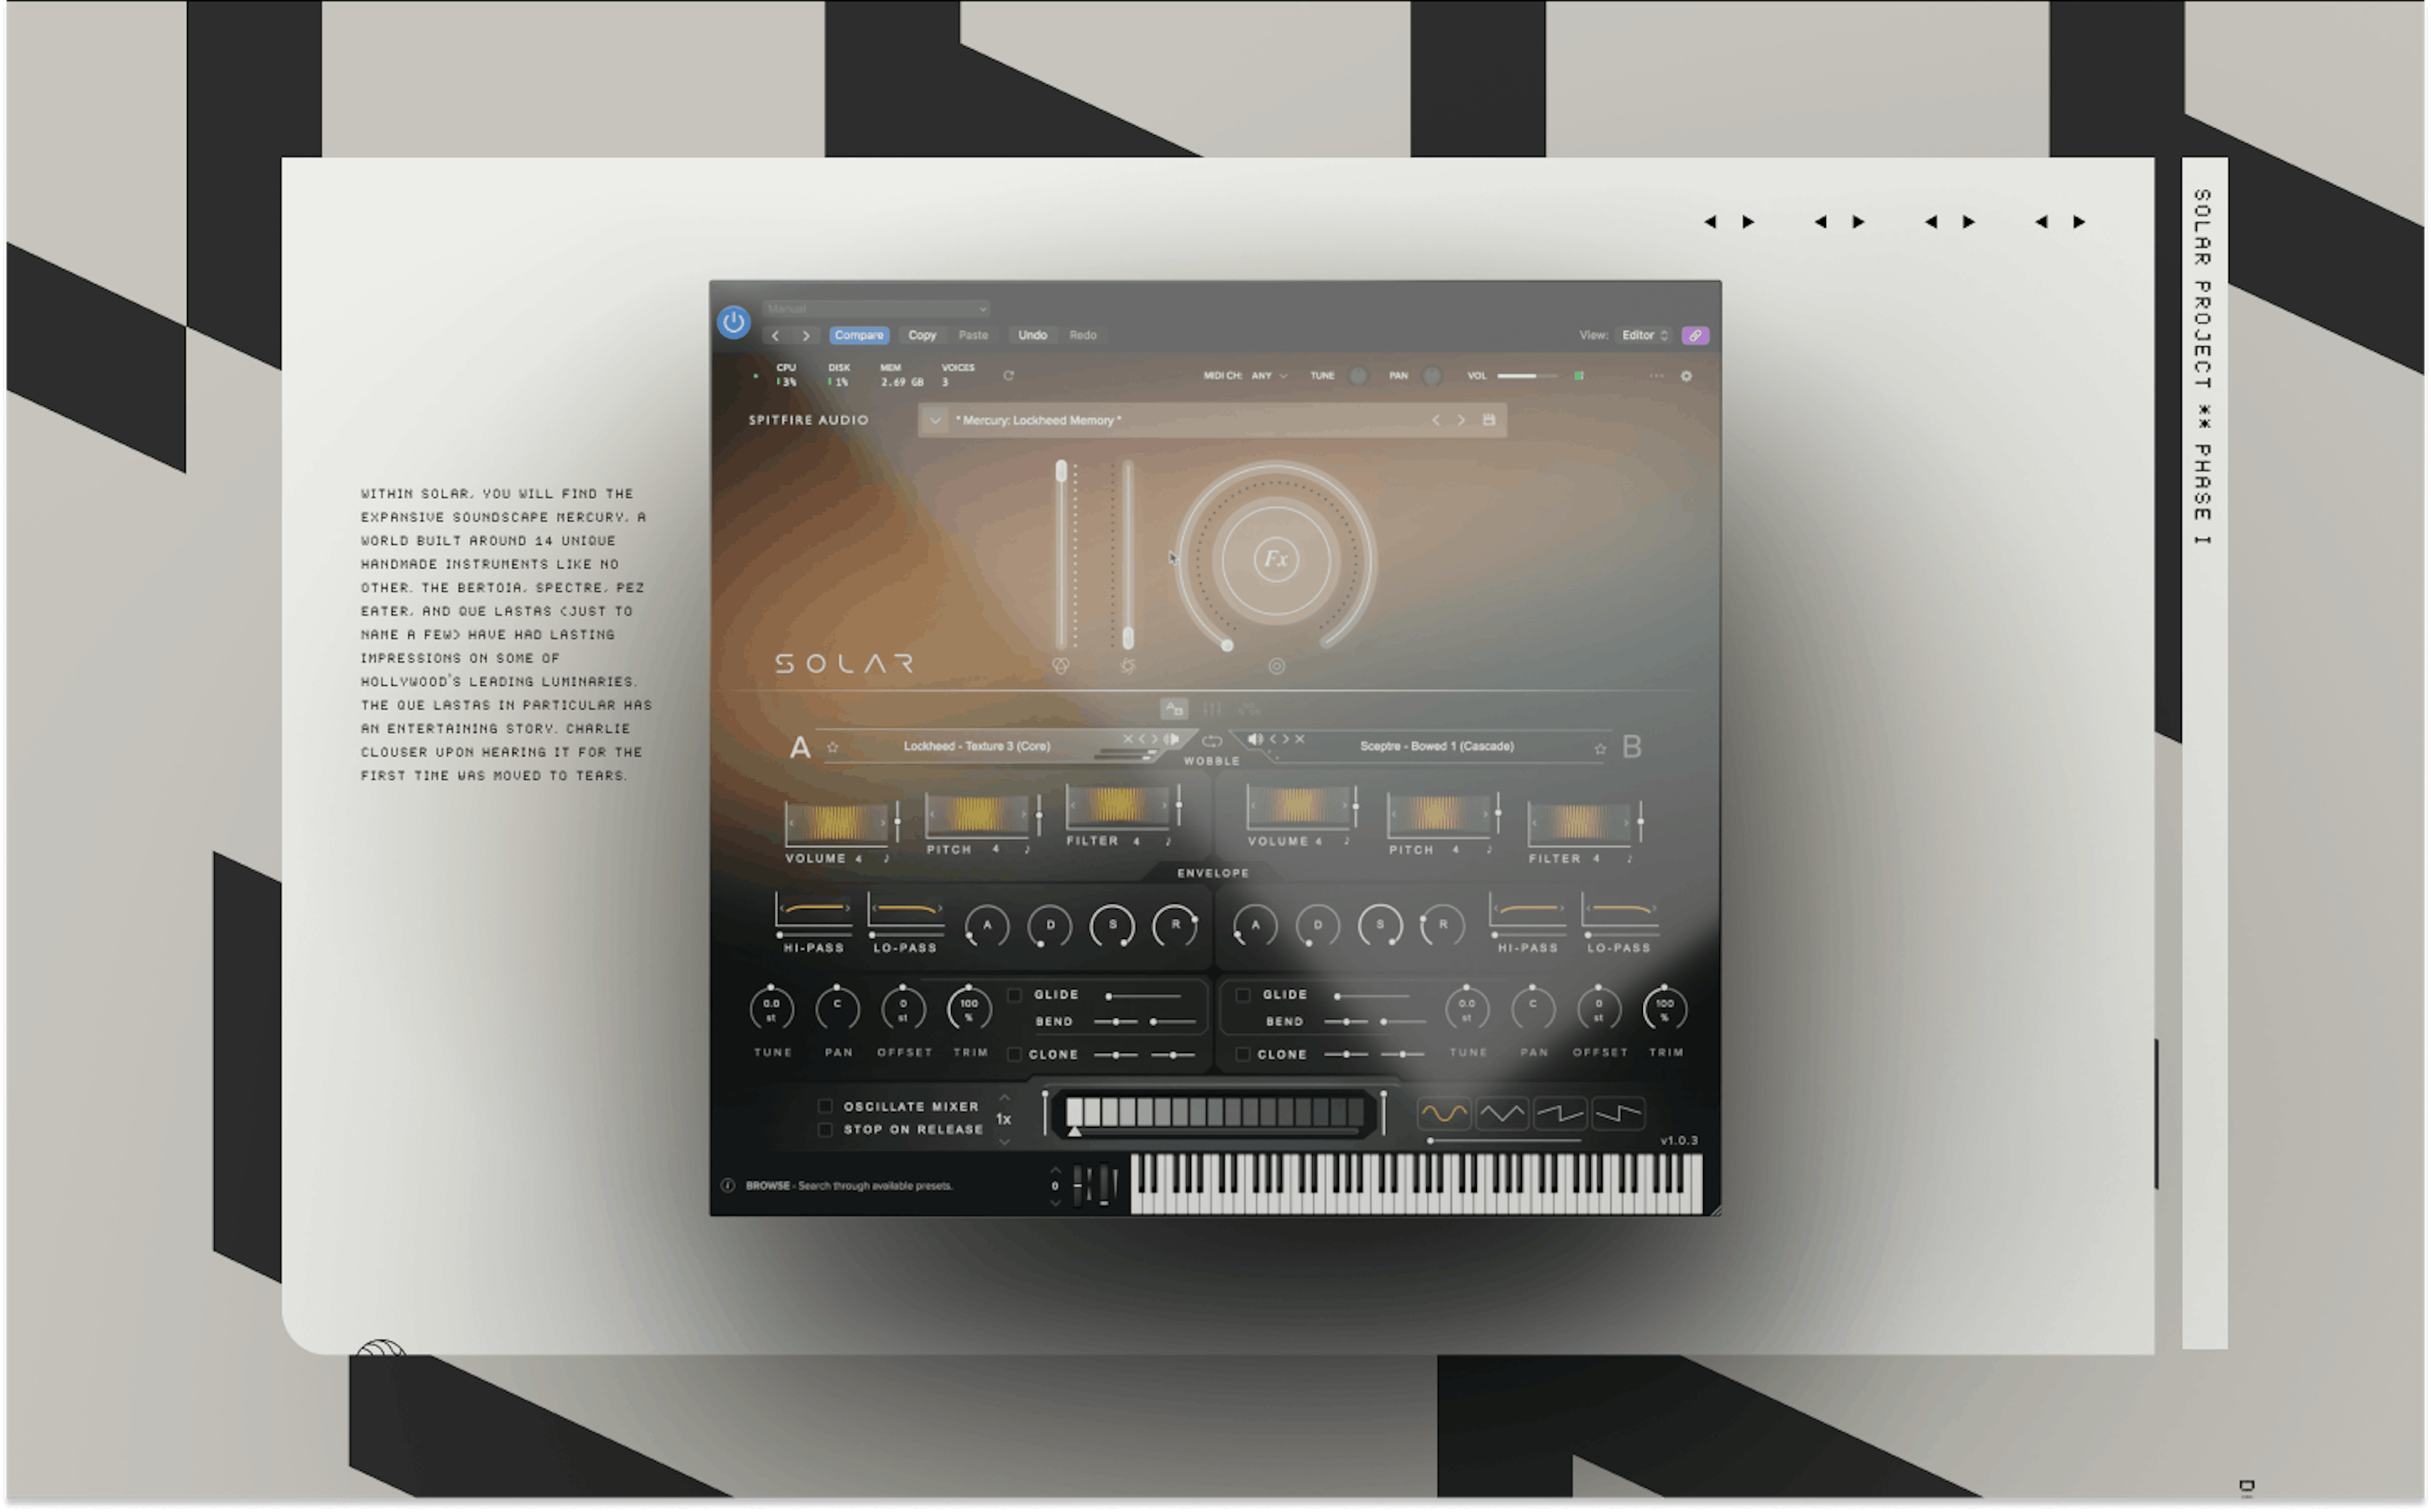The width and height of the screenshot is (2431, 1512).
Task: Click the previous setting arrow beside Compare
Action: click(x=775, y=335)
